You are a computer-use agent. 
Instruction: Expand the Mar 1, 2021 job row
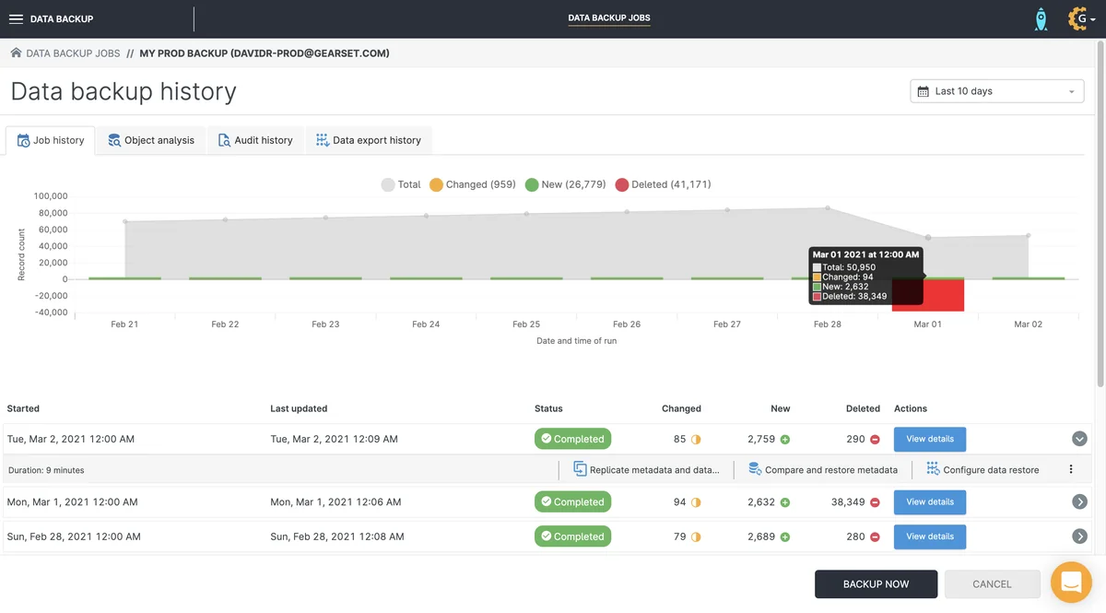1080,502
